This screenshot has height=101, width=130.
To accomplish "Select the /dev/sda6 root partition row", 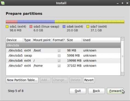I will (63, 61).
